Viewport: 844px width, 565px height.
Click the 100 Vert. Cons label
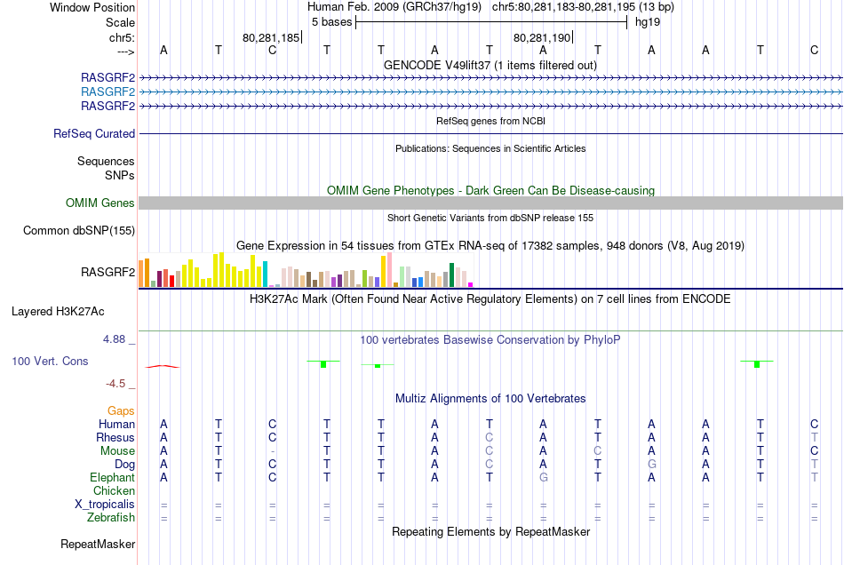[x=50, y=361]
